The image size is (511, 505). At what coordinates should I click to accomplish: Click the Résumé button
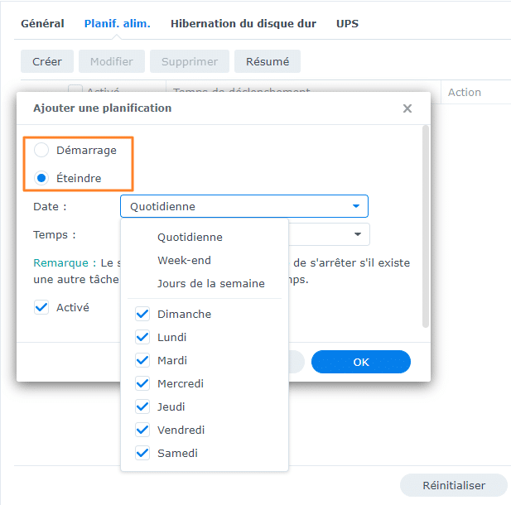click(x=268, y=61)
